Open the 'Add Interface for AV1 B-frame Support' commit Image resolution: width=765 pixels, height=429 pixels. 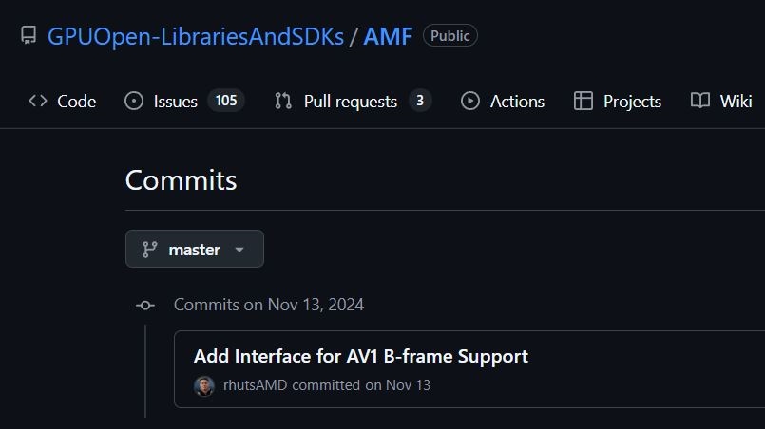pyautogui.click(x=361, y=356)
